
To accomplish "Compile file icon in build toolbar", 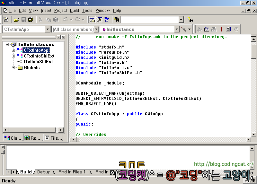I will [199, 29].
